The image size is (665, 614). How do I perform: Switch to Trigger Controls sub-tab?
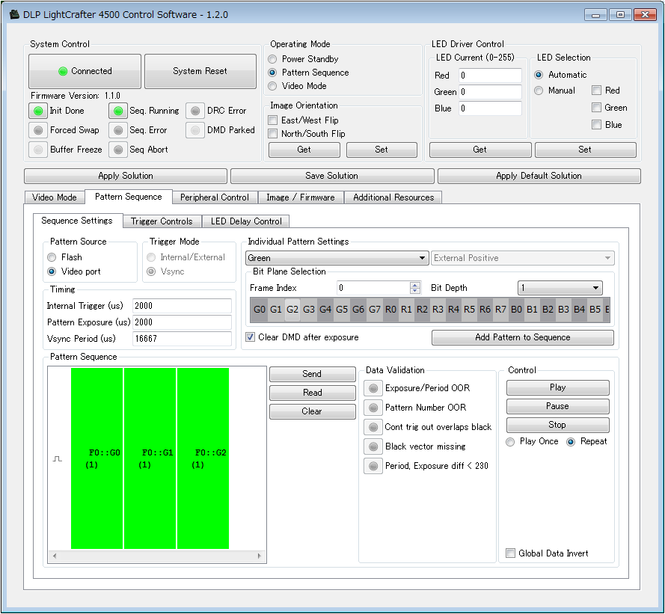(162, 221)
